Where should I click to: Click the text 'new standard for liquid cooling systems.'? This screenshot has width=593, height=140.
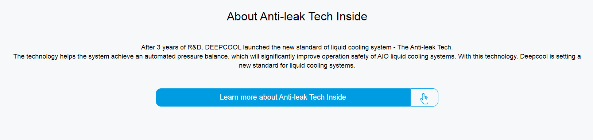297,65
